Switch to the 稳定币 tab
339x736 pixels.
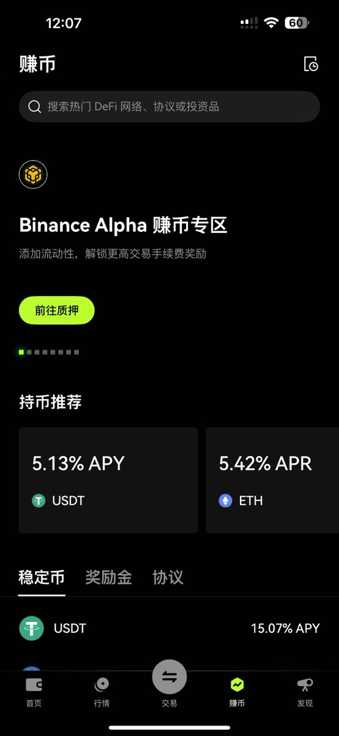(x=42, y=577)
